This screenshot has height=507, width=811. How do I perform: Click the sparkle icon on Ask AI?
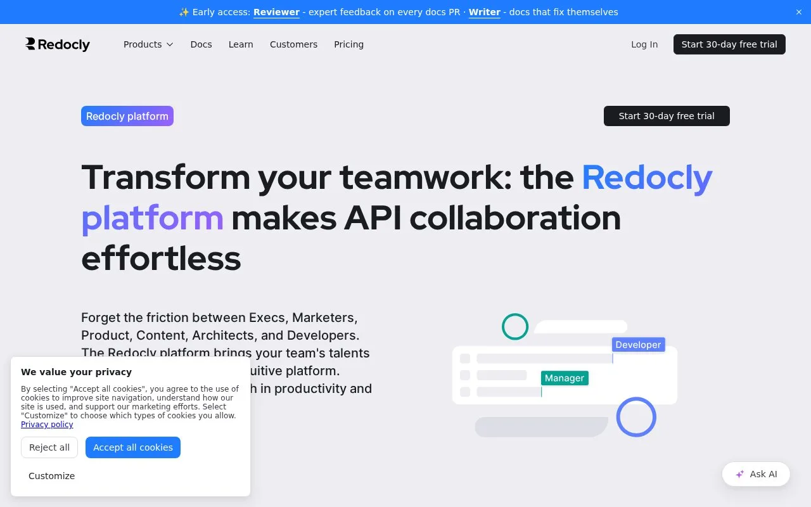tap(739, 474)
